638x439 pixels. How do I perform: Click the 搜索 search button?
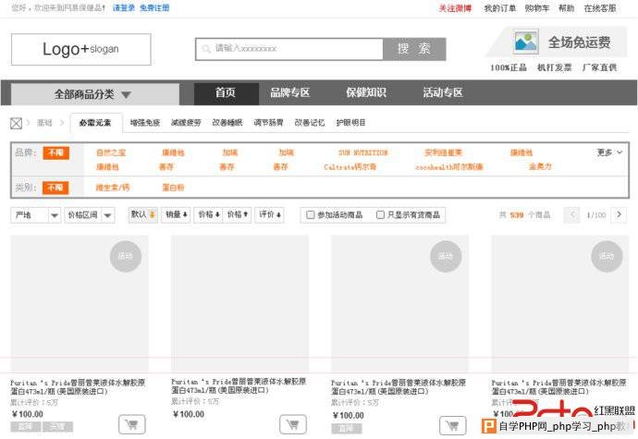[414, 49]
